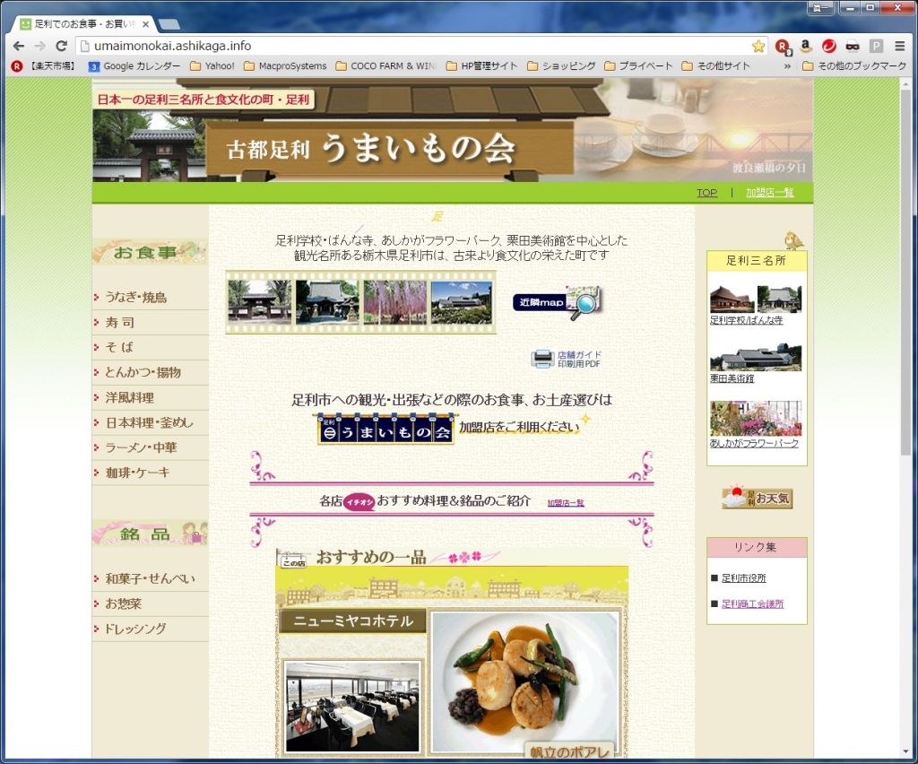Go back using the browser back arrow
Screen dimensions: 918x764
click(19, 46)
